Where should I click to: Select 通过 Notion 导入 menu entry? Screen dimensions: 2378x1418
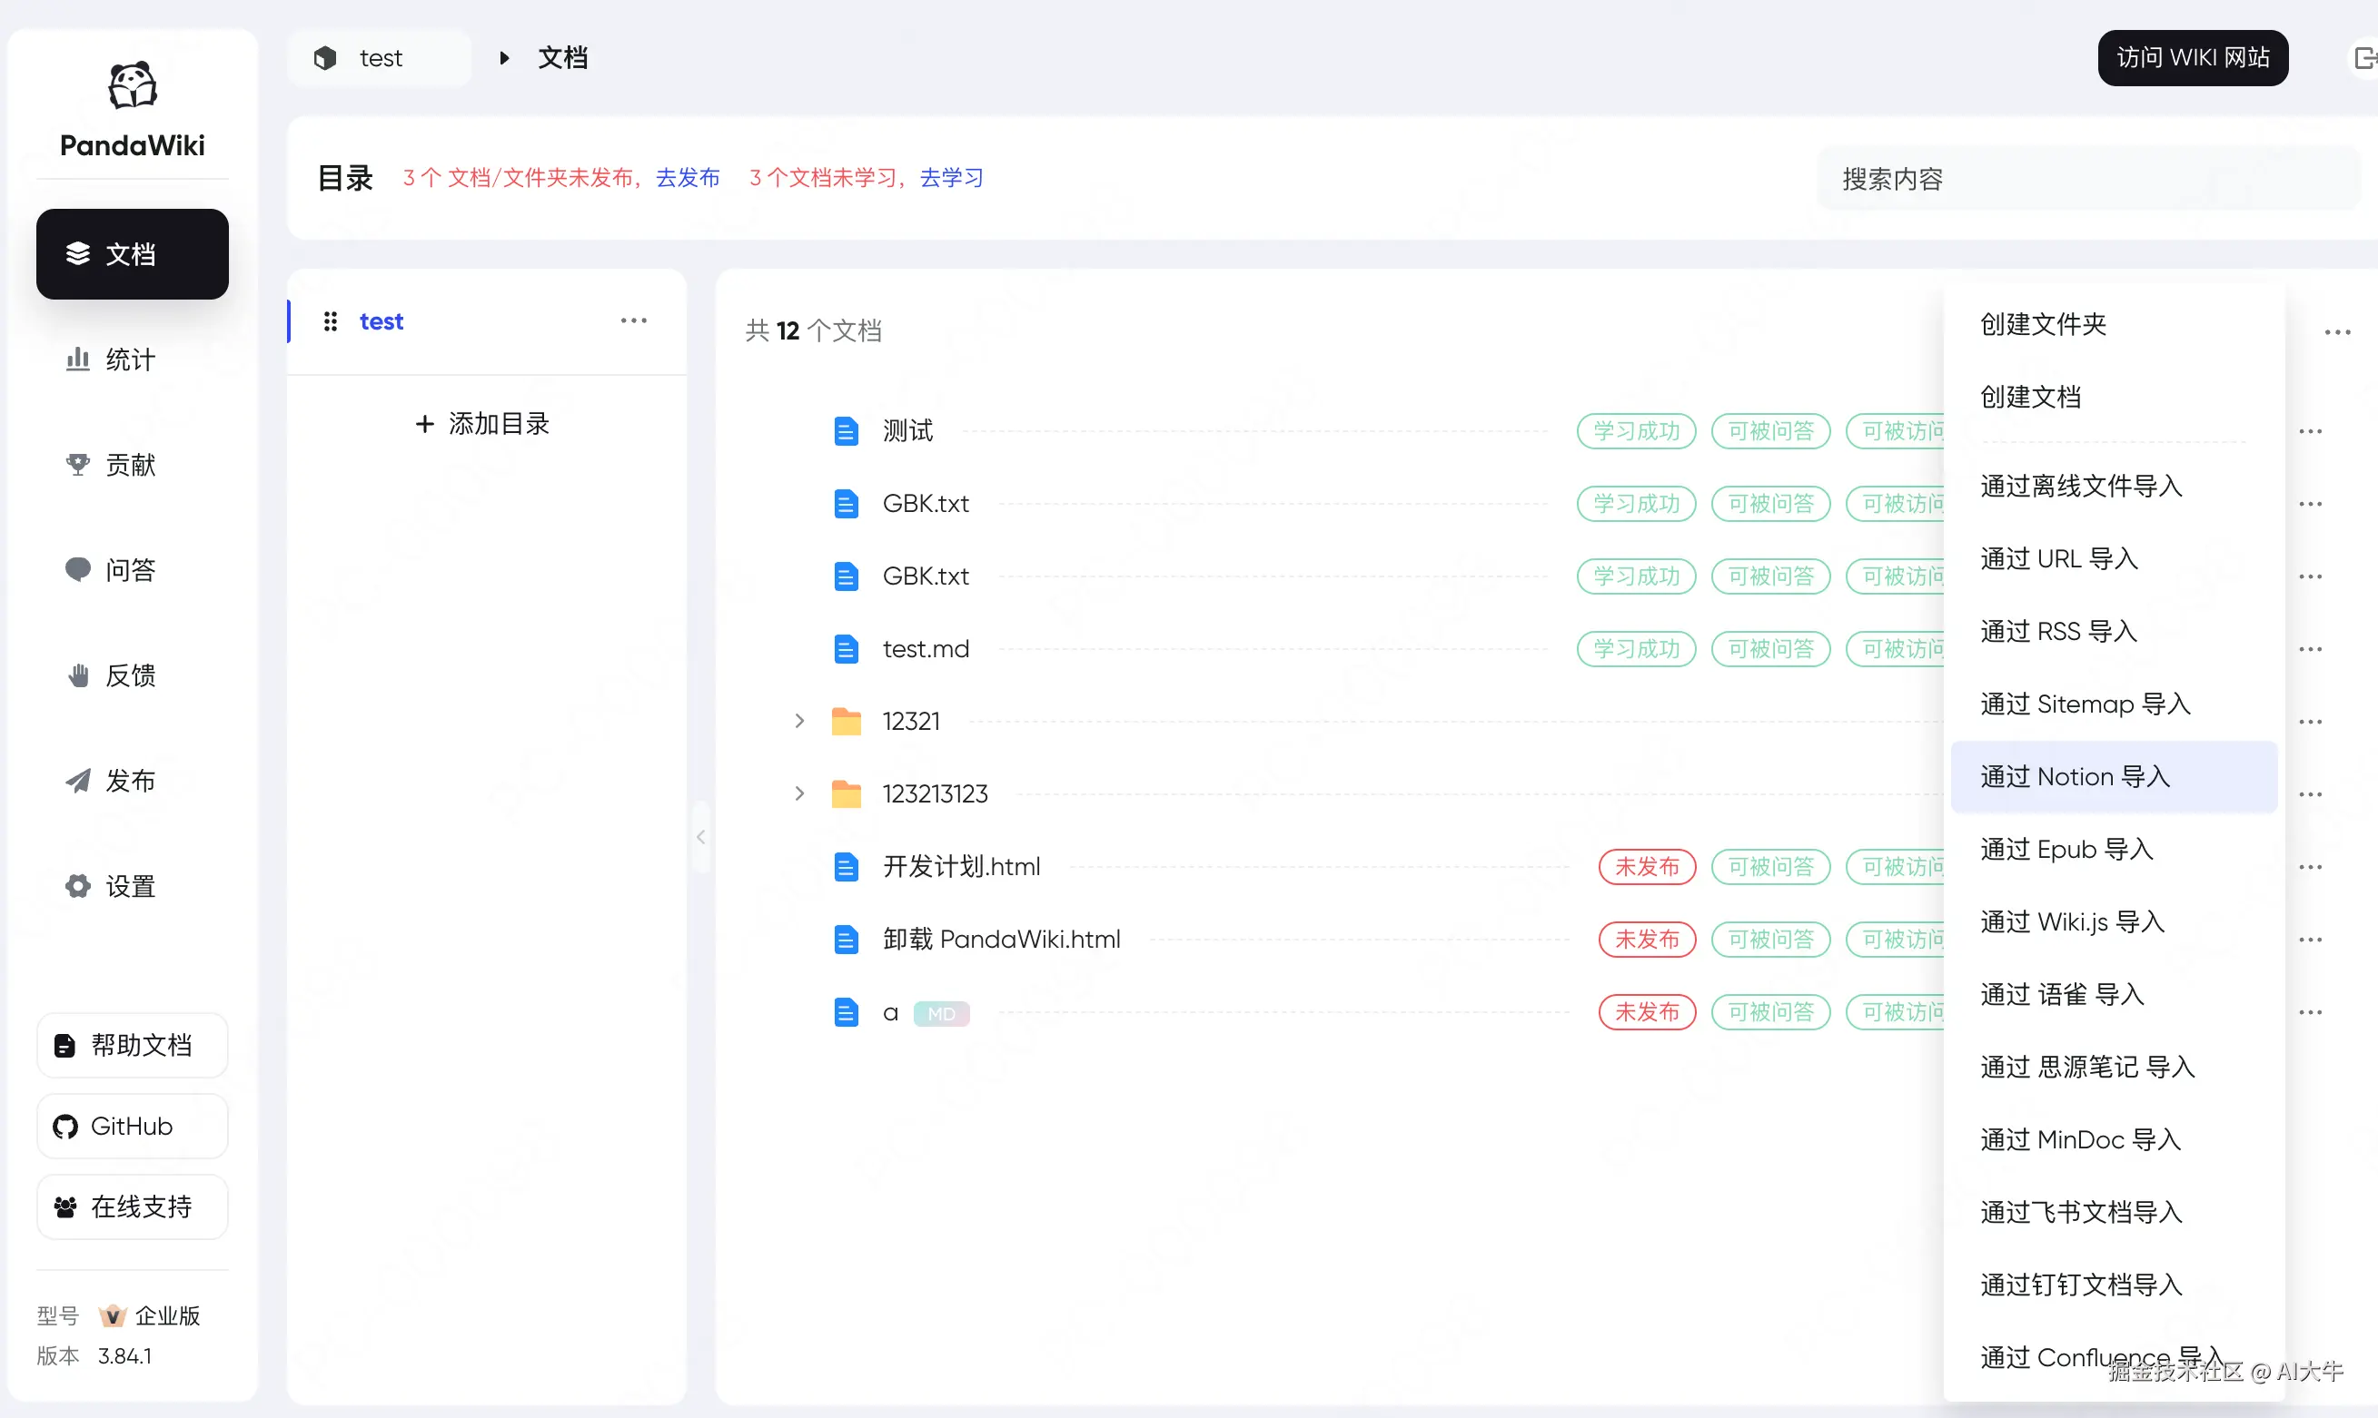tap(2074, 777)
